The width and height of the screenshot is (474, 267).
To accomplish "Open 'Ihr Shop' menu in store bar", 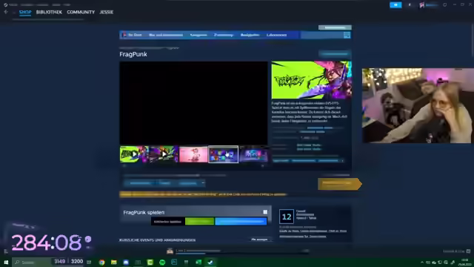I will [133, 35].
